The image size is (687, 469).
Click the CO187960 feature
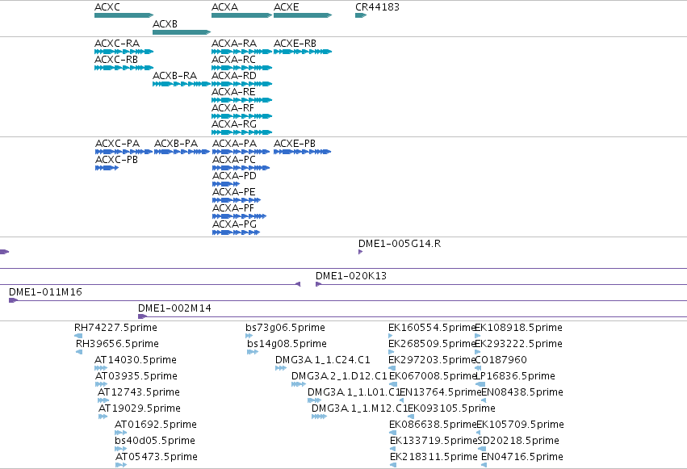[x=479, y=368]
